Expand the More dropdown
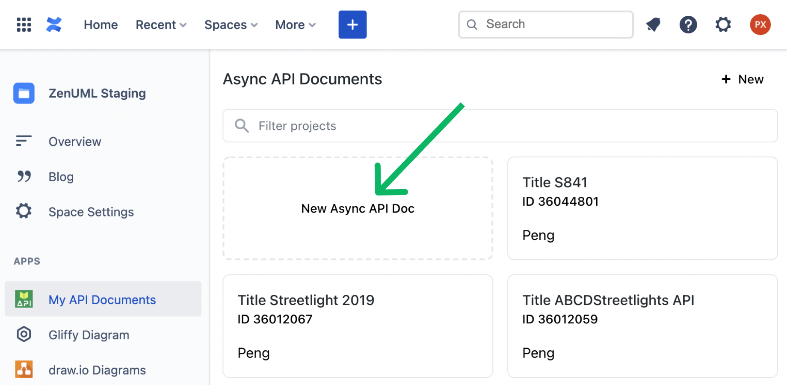Image resolution: width=787 pixels, height=385 pixels. point(296,25)
